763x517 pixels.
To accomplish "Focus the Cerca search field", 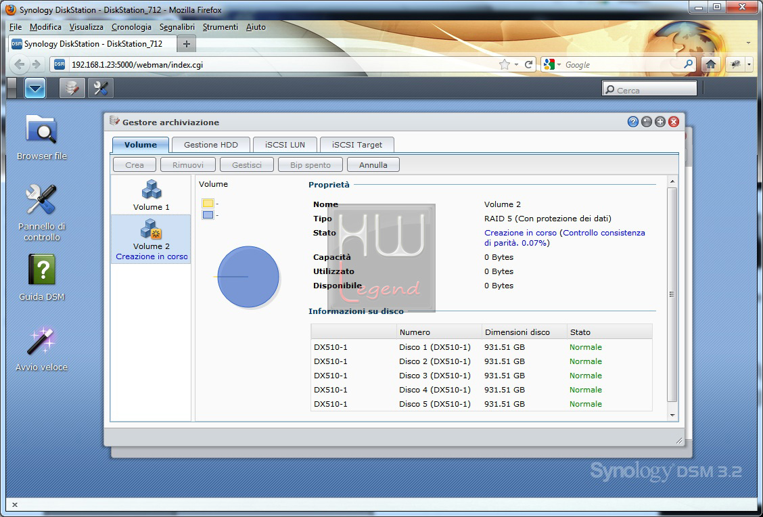I will (x=649, y=89).
